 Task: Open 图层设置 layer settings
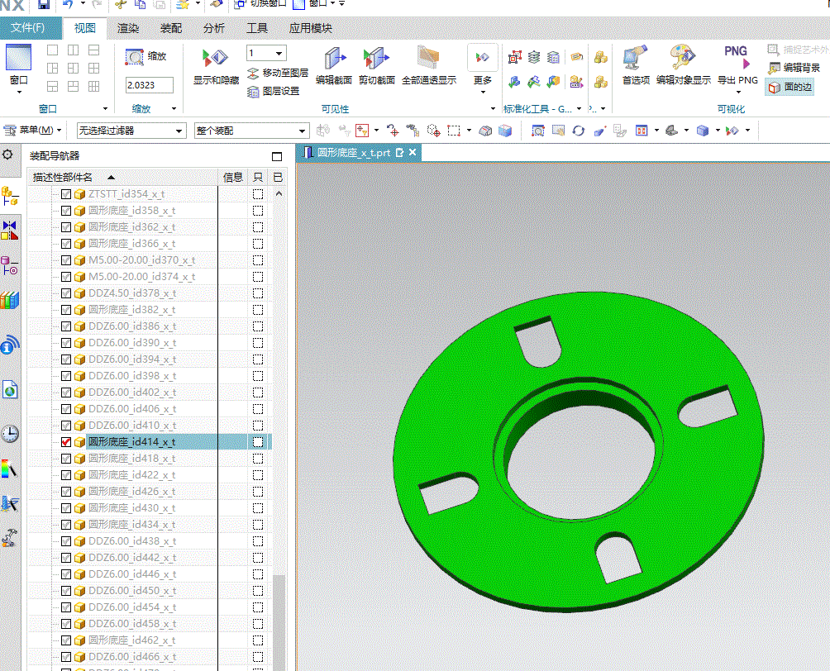pyautogui.click(x=274, y=91)
